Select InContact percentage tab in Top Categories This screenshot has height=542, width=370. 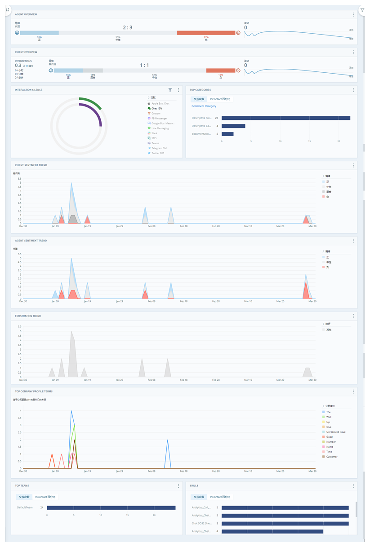tap(220, 99)
